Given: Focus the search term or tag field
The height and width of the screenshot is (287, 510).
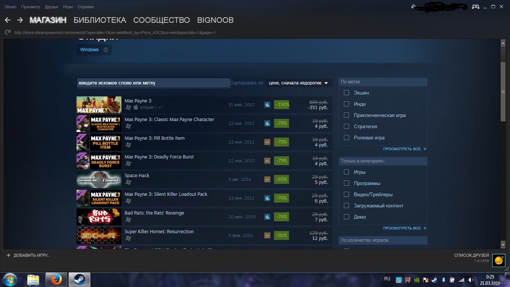Looking at the screenshot, I should (x=153, y=83).
